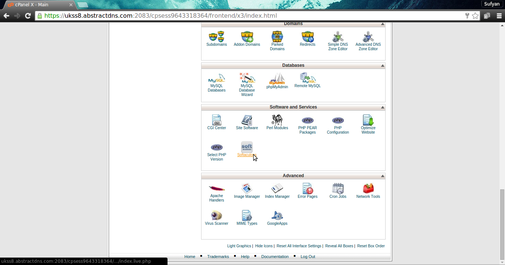Bookmark this page with star

point(475,16)
